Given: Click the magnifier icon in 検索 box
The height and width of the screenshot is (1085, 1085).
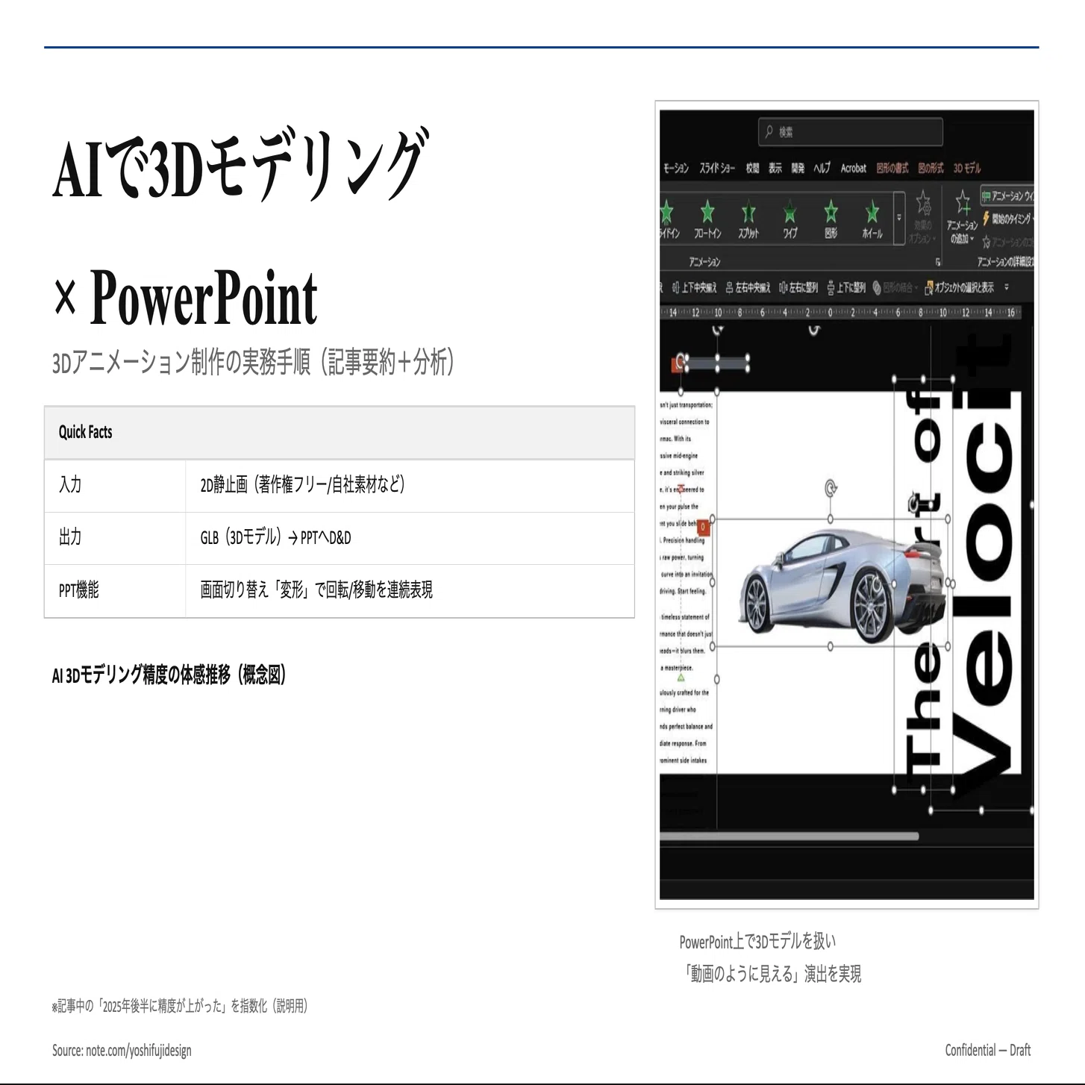Looking at the screenshot, I should pyautogui.click(x=769, y=132).
